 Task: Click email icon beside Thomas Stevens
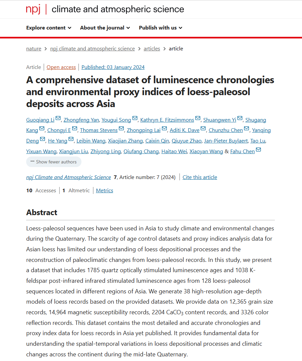pyautogui.click(x=122, y=129)
